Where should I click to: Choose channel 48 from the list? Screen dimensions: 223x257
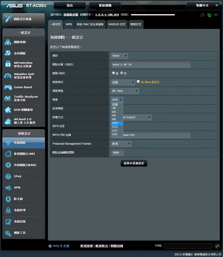coord(117,119)
